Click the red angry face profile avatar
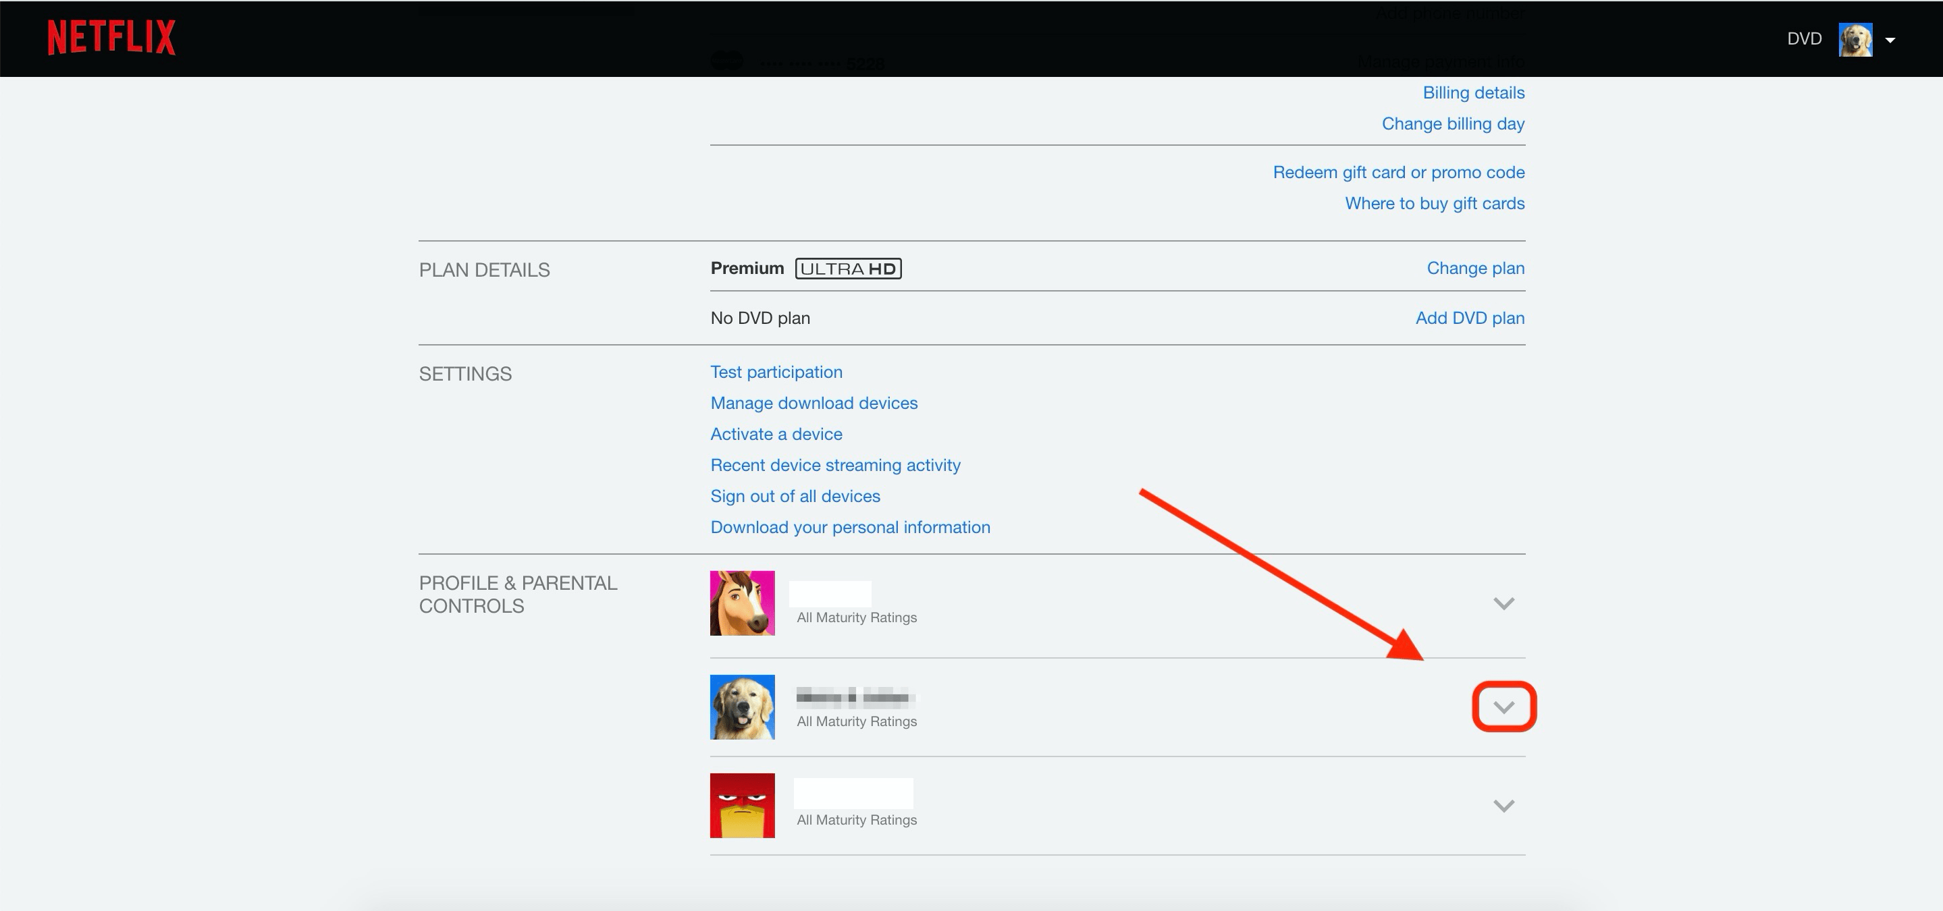 click(742, 804)
